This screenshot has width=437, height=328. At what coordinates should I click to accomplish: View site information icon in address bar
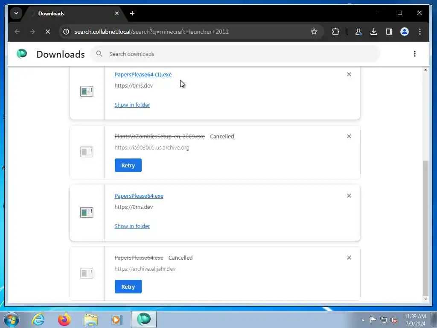tap(66, 32)
